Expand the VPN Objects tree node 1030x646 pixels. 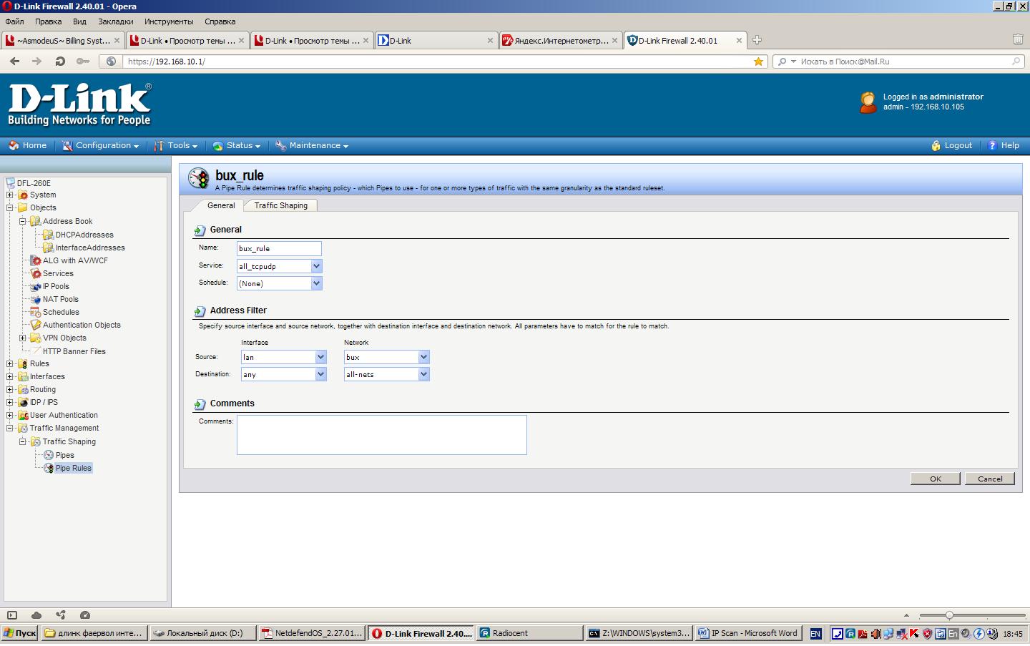click(x=23, y=338)
